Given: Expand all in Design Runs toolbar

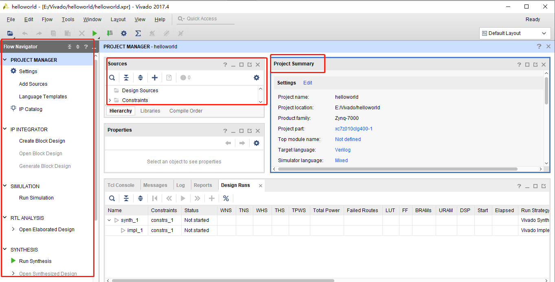Looking at the screenshot, I should (140, 198).
